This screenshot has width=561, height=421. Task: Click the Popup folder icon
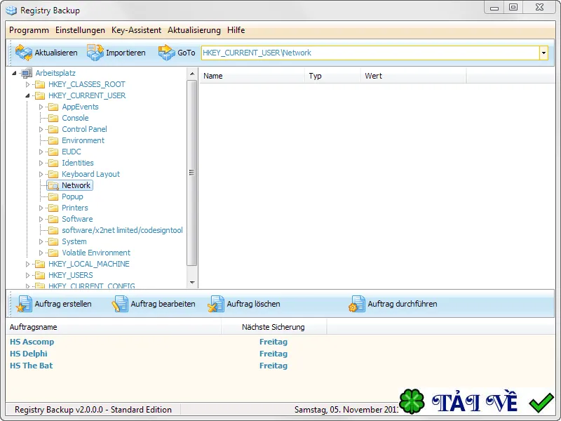(53, 196)
